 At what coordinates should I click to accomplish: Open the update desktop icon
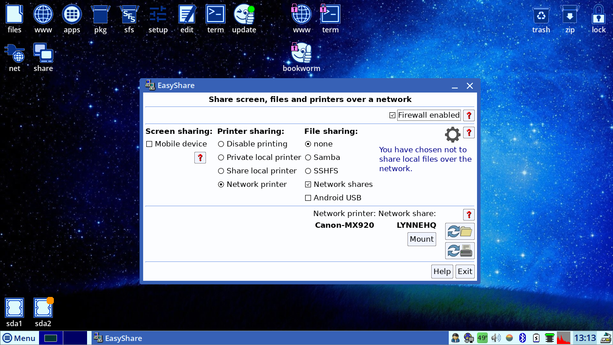[x=244, y=19]
